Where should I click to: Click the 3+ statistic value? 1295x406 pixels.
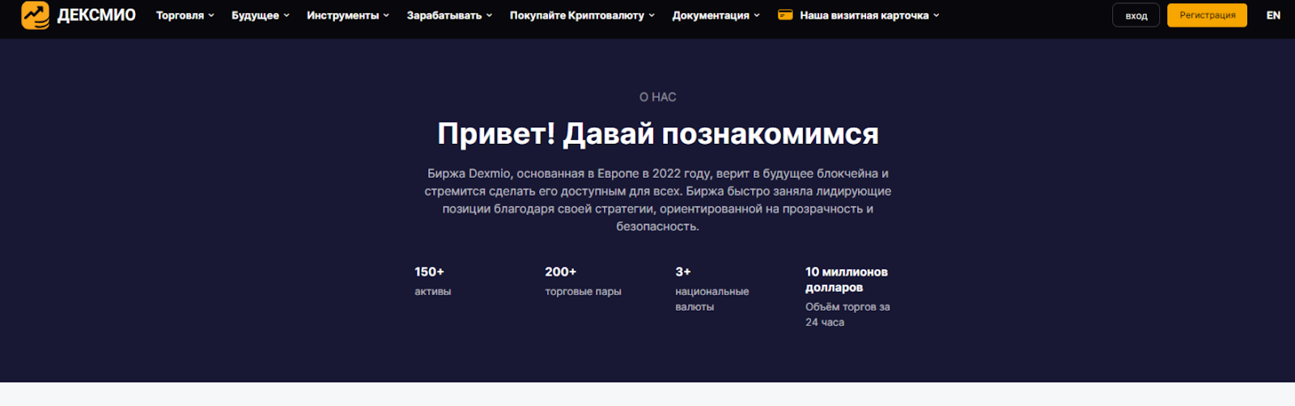pos(683,272)
